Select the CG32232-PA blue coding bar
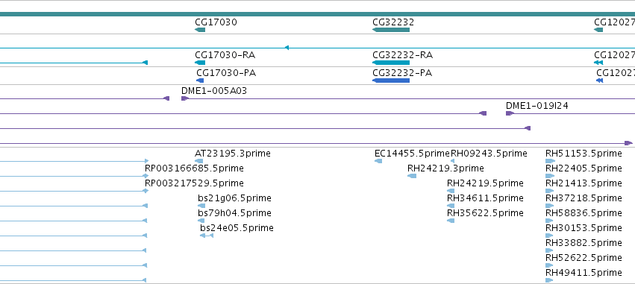 point(391,81)
